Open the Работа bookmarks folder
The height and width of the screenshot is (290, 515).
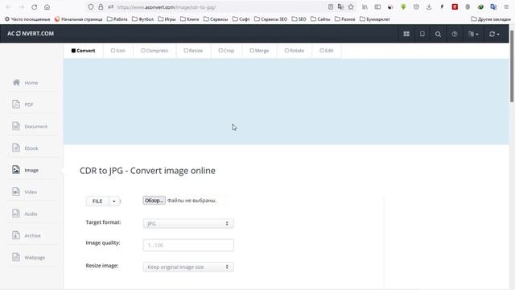point(117,19)
